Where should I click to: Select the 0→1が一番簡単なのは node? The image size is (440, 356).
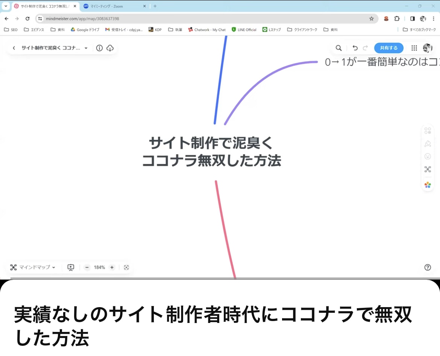point(382,62)
